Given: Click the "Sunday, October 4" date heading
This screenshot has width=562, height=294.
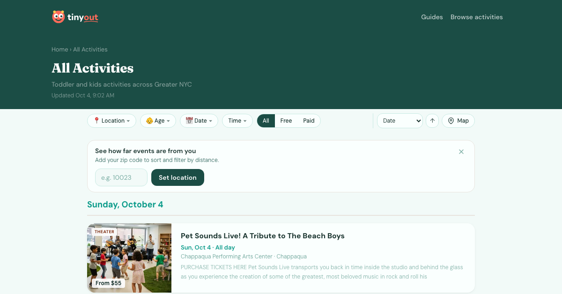Looking at the screenshot, I should tap(125, 205).
